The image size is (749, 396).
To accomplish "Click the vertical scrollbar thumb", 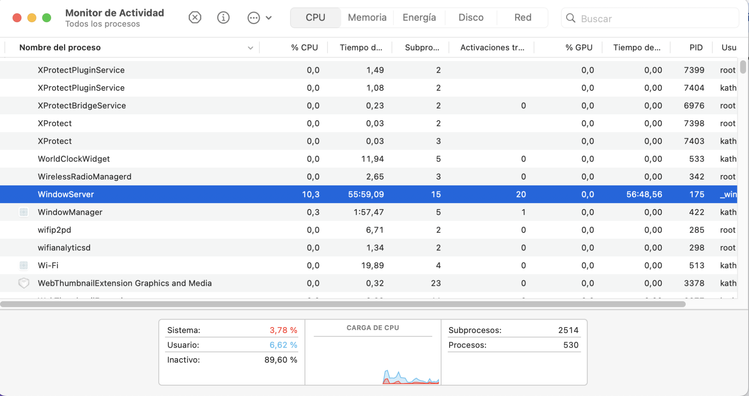I will click(743, 67).
